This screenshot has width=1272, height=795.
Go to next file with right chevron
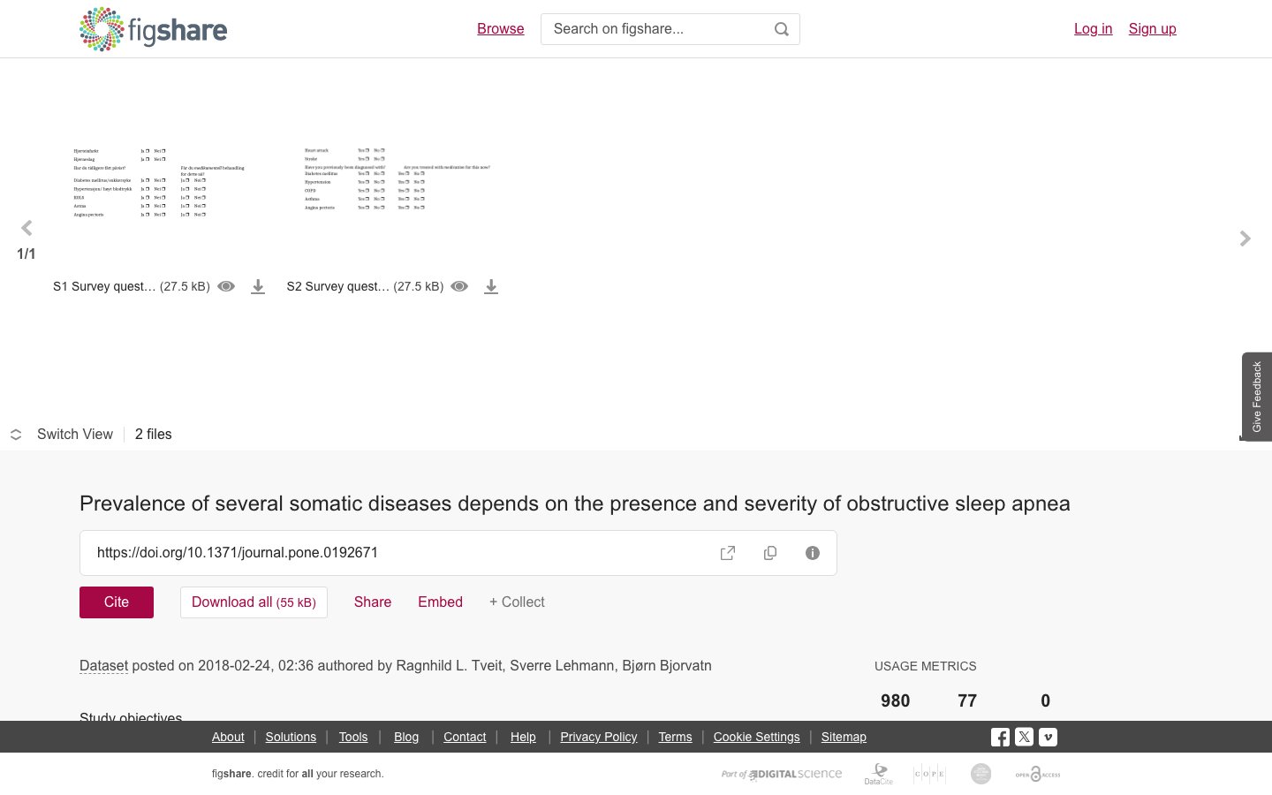1245,238
